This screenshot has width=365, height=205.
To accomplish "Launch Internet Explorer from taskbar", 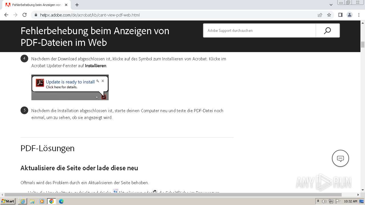I will (x=23, y=201).
